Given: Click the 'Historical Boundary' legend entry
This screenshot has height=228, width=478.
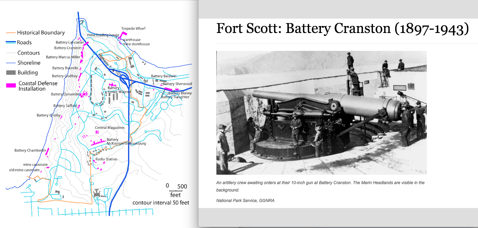Looking at the screenshot, I should (x=41, y=33).
